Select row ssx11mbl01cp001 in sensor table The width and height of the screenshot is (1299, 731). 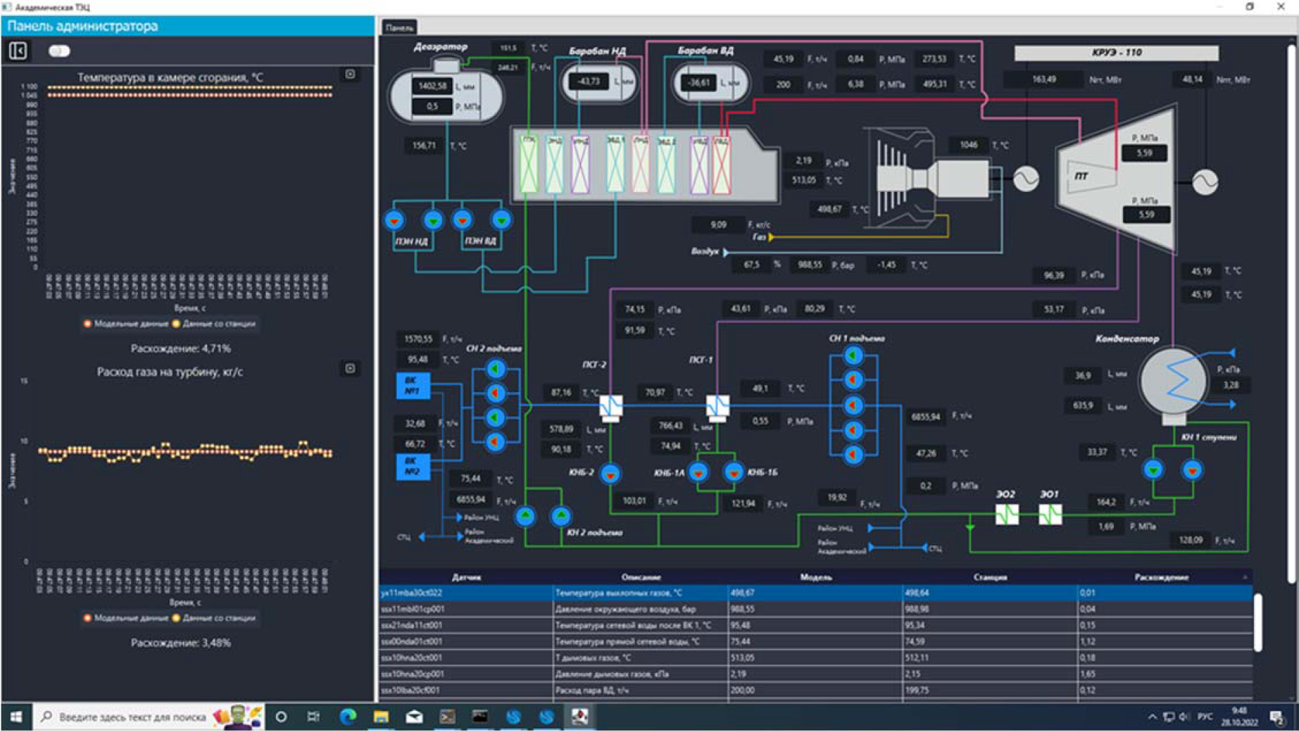pos(816,610)
